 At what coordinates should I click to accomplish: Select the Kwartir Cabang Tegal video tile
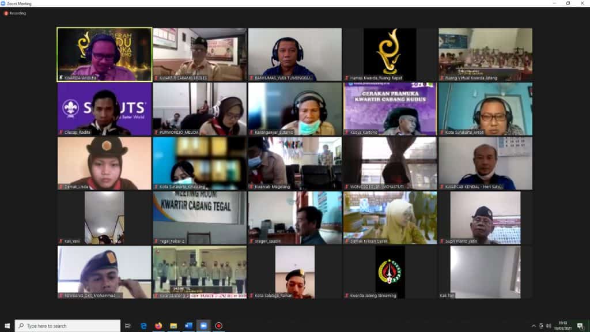(200, 218)
